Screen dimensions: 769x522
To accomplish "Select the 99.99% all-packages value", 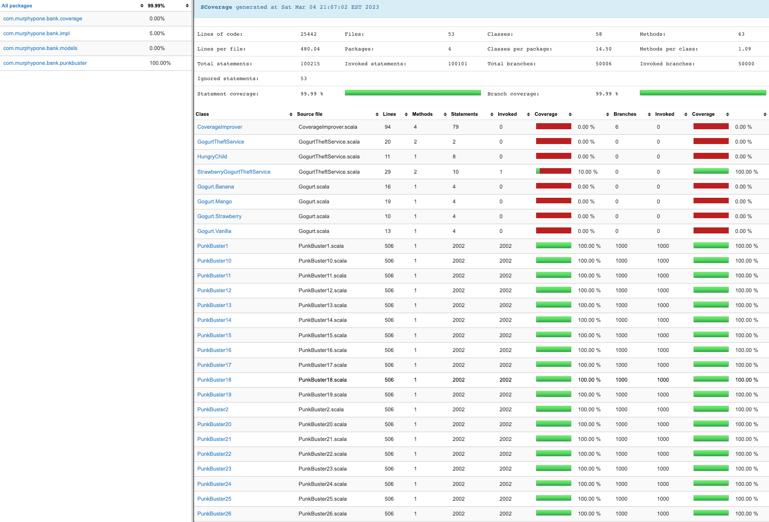I will click(x=156, y=6).
